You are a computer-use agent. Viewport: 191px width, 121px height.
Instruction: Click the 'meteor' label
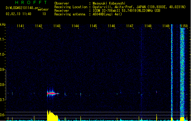point(43,9)
